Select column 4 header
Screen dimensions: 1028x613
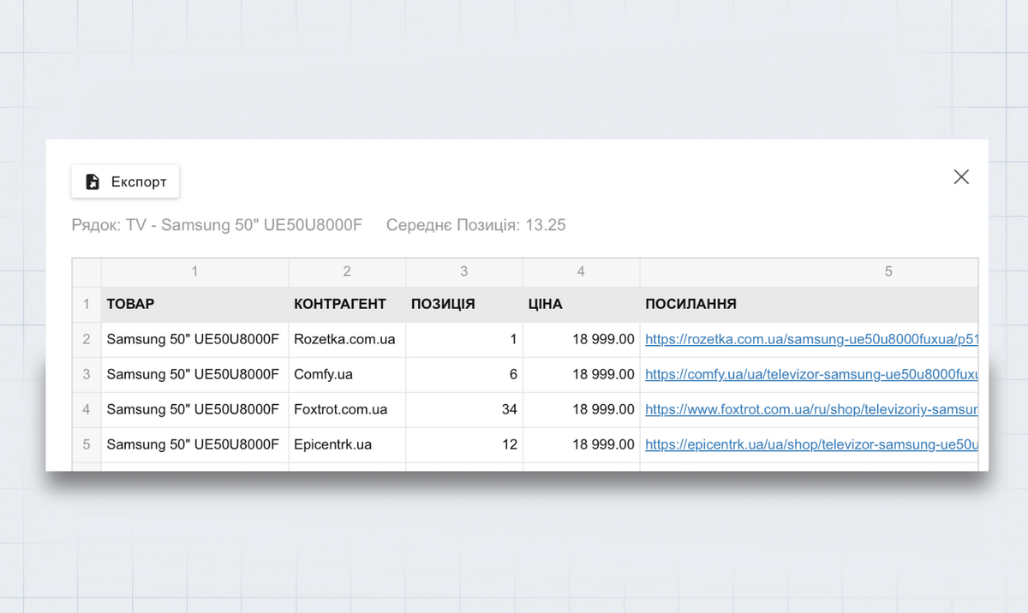tap(581, 271)
